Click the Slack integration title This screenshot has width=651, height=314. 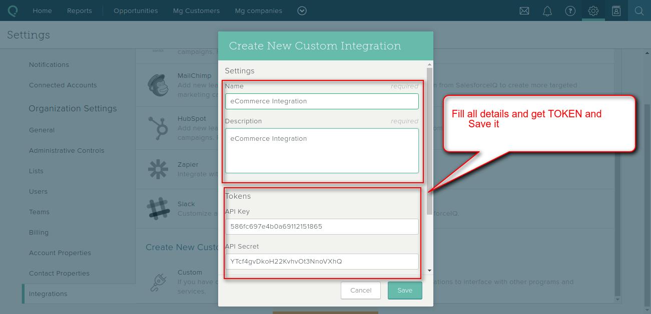point(186,204)
